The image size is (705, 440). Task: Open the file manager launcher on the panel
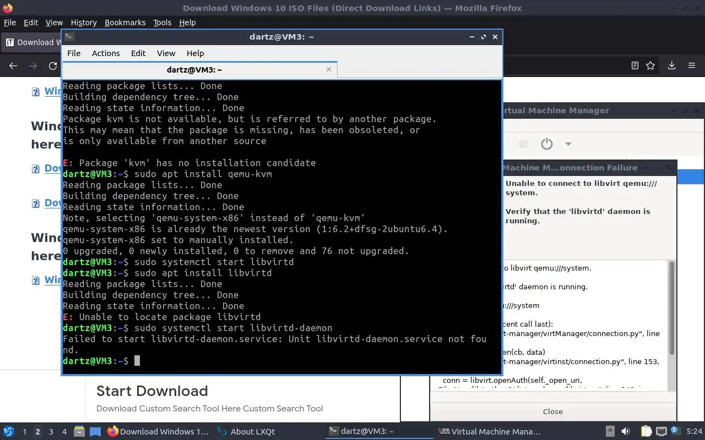[79, 432]
